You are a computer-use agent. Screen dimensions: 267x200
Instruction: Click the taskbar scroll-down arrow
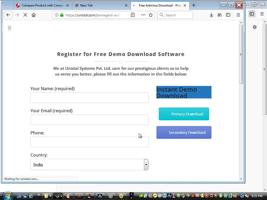click(x=131, y=198)
